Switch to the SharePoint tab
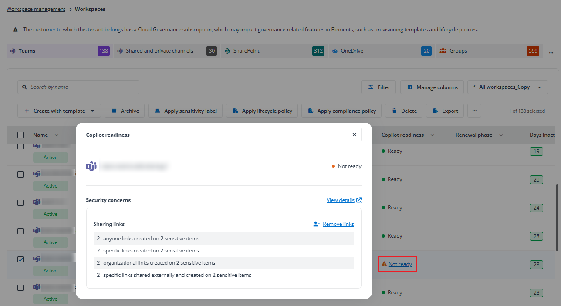Screen dimensions: 561x306 pos(247,51)
